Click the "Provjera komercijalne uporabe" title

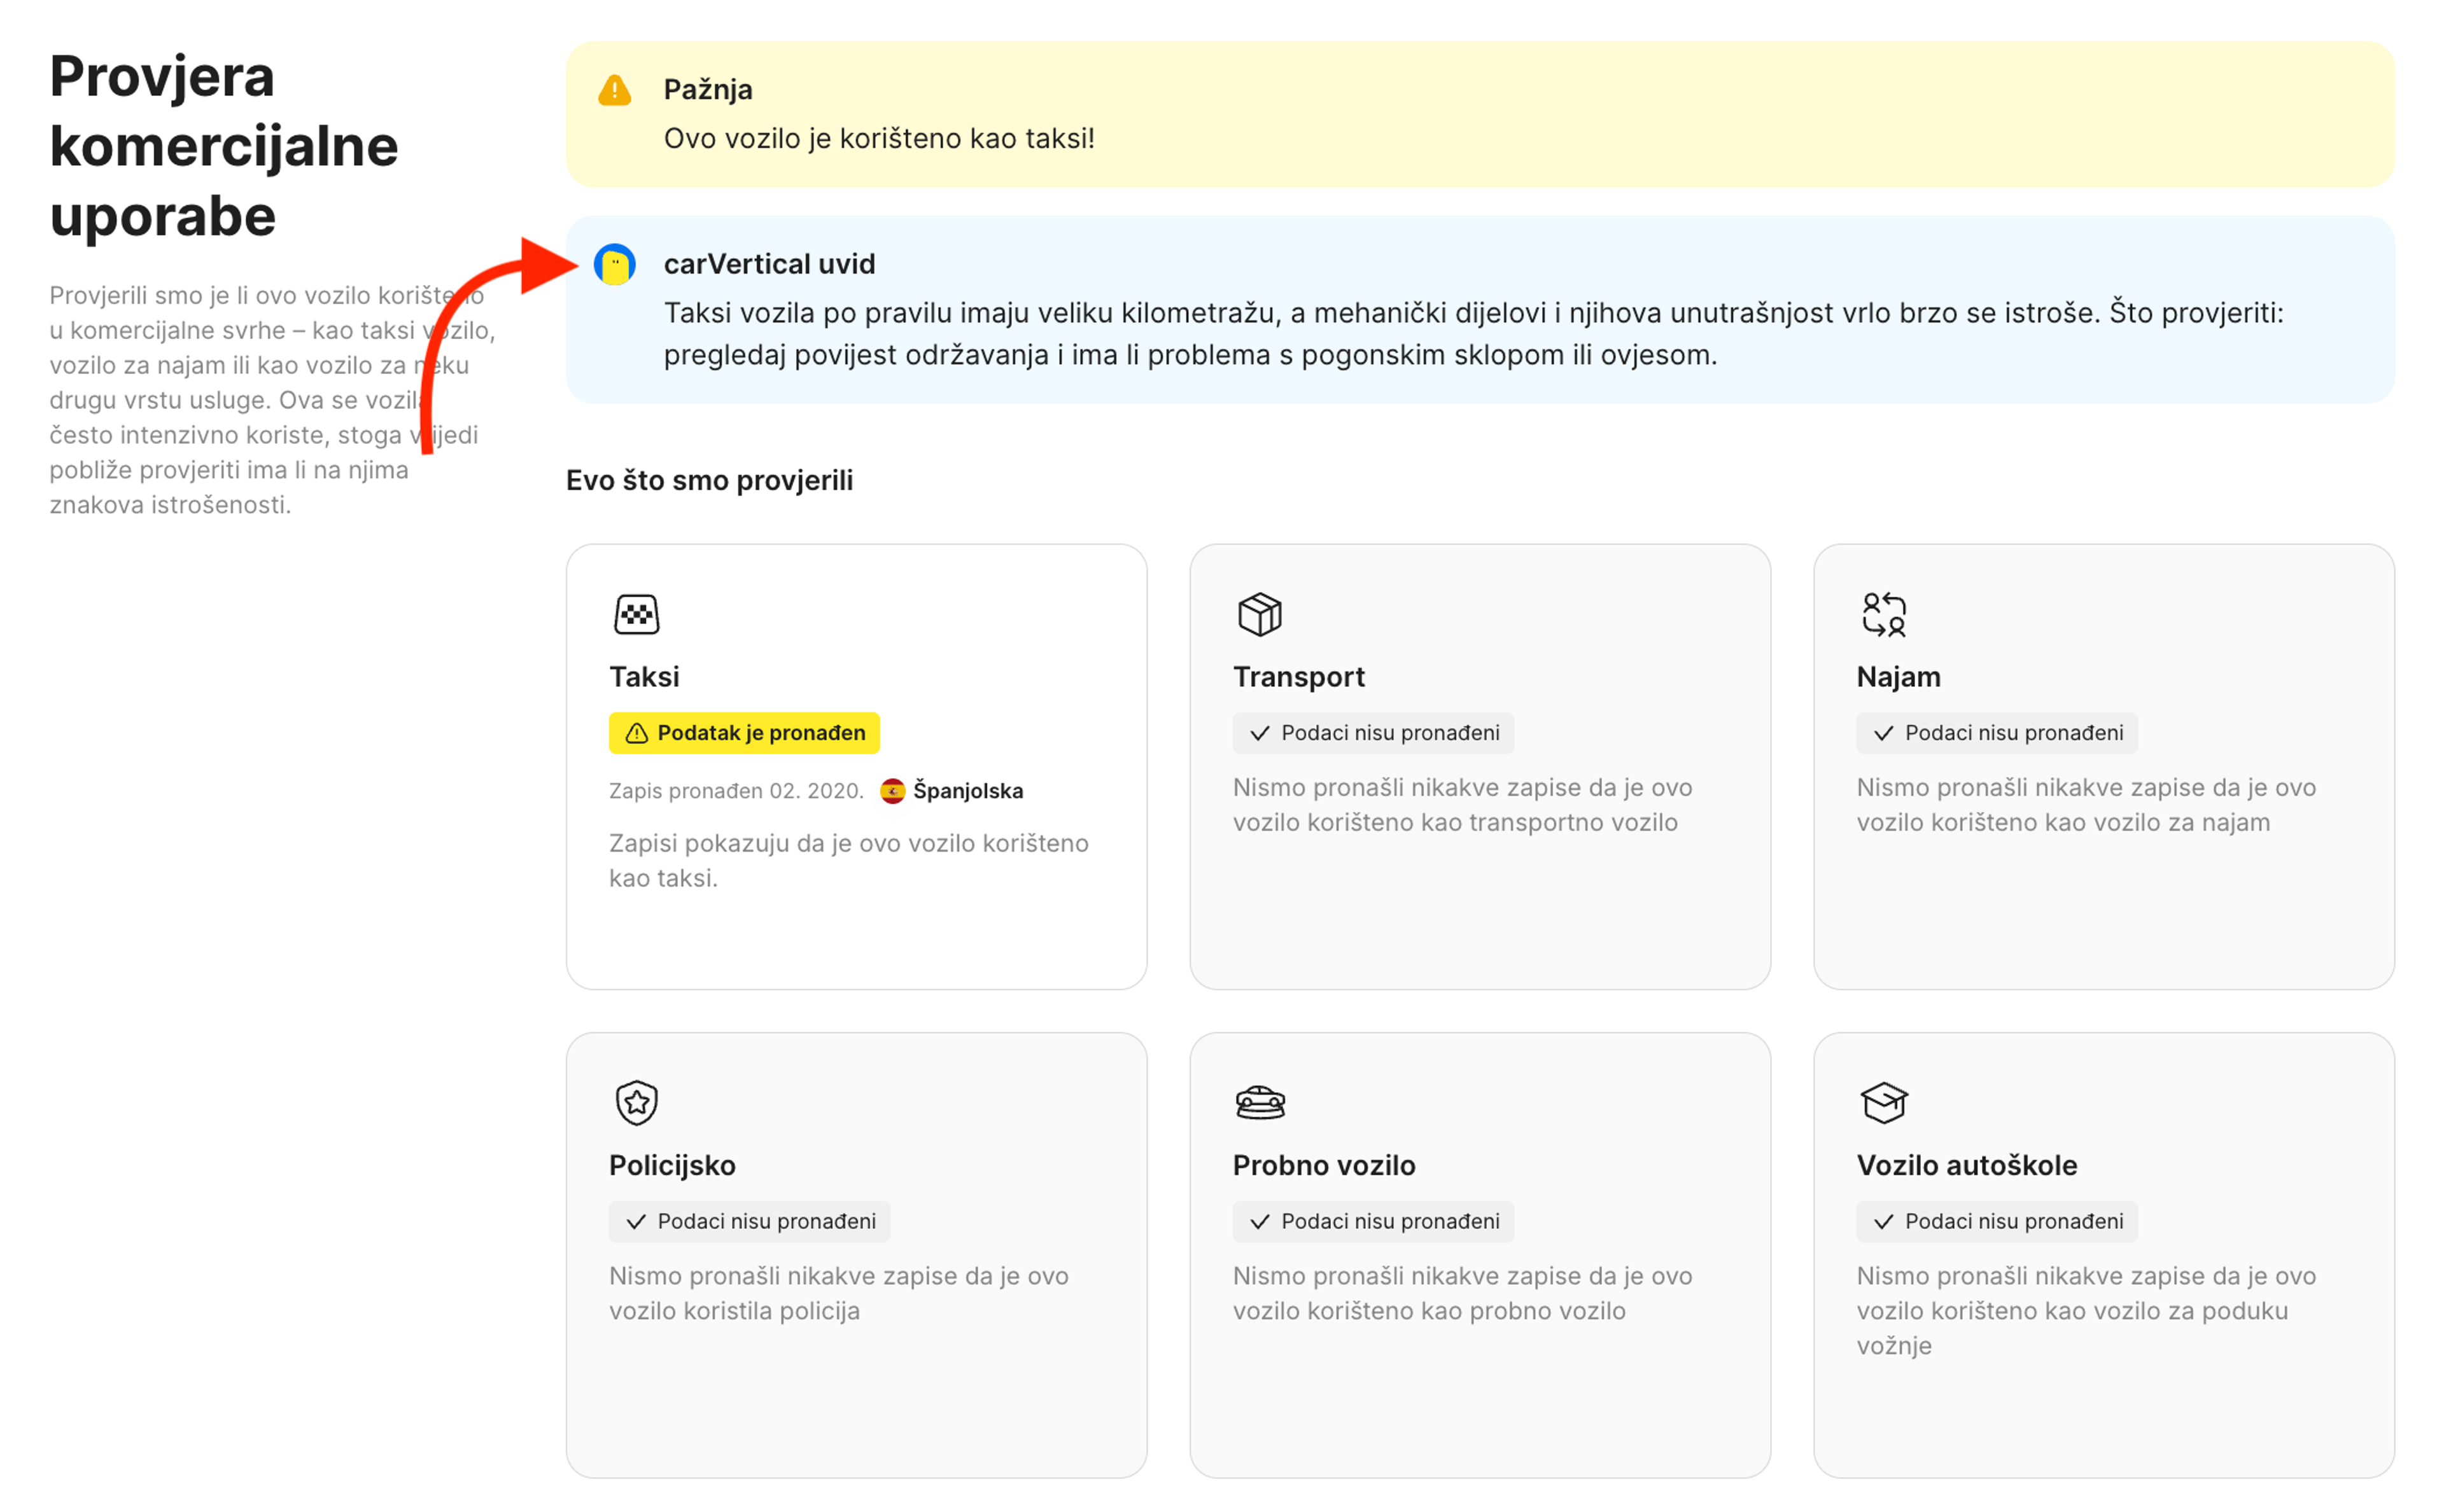tap(224, 146)
